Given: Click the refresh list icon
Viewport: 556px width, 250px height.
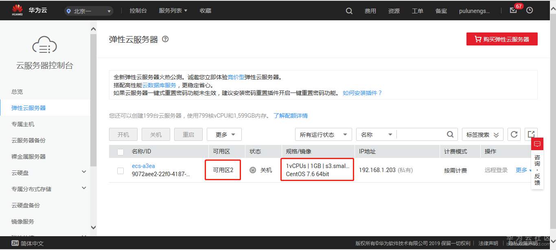Looking at the screenshot, I should coord(514,134).
